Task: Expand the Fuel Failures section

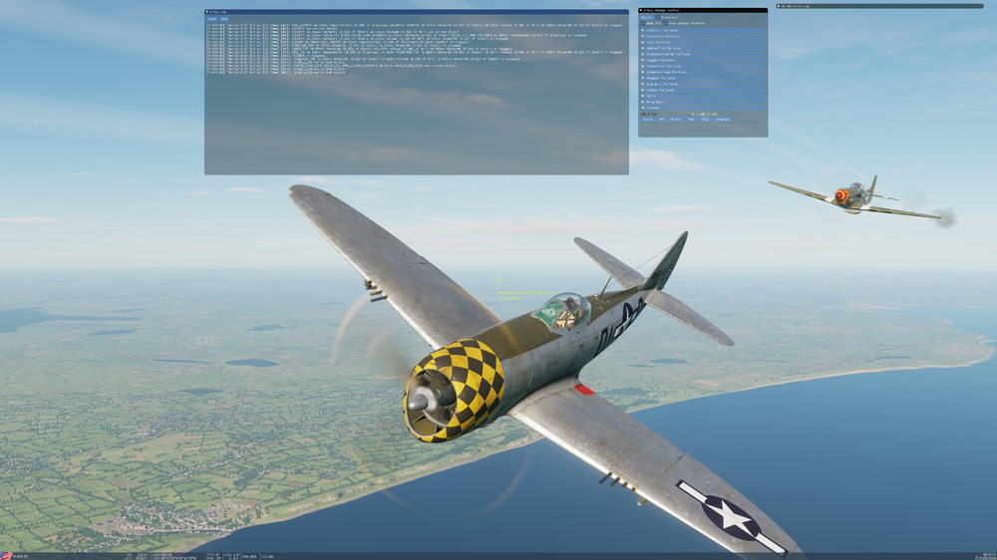Action: coord(703,42)
